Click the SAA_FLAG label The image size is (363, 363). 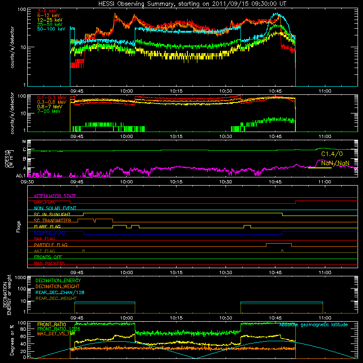click(44, 239)
